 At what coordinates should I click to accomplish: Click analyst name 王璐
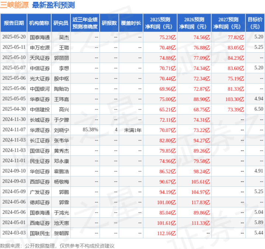click(64, 48)
